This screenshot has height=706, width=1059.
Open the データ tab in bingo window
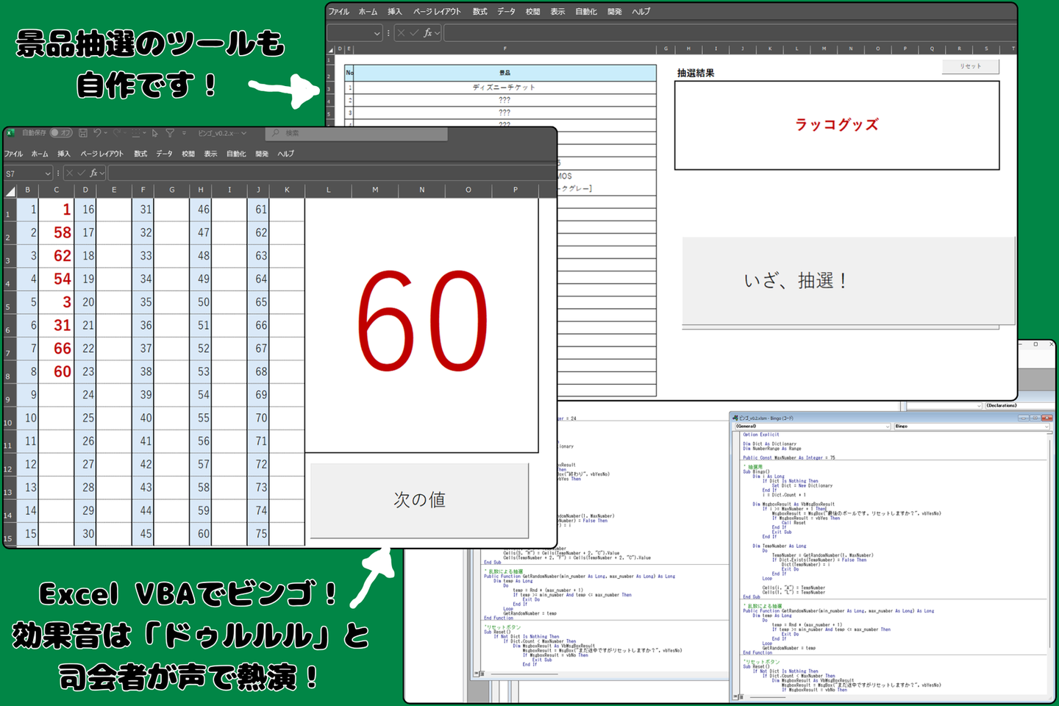pos(165,154)
